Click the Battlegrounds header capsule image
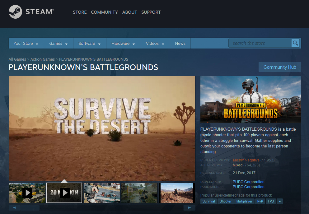The width and height of the screenshot is (309, 214). (x=251, y=100)
